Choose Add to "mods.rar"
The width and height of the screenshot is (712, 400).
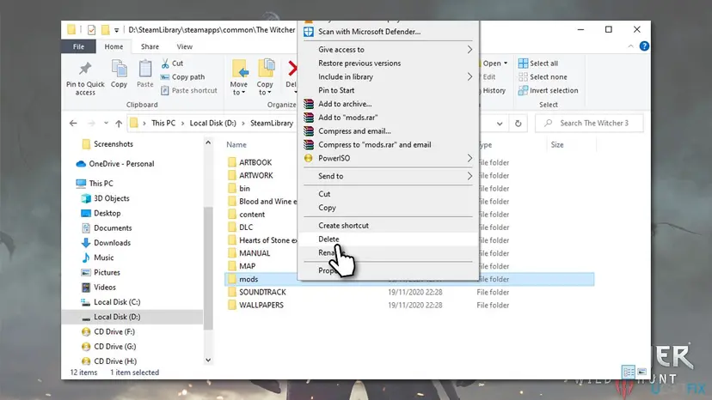point(388,118)
